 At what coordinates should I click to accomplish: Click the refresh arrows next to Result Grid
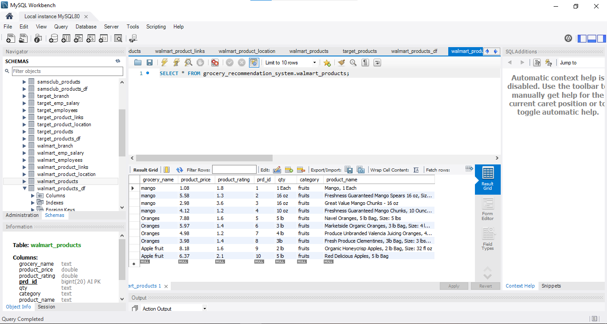[179, 169]
